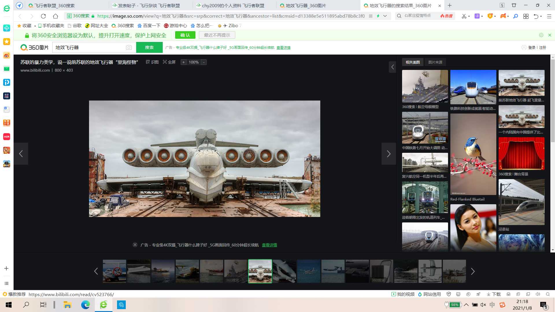Click the browser back arrow

[x=20, y=16]
